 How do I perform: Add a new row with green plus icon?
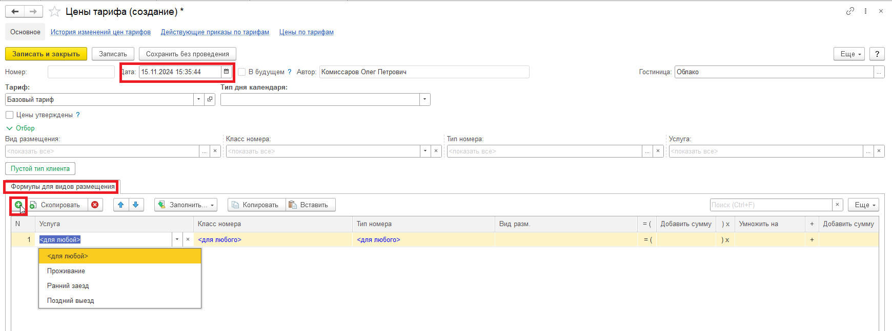coord(18,205)
